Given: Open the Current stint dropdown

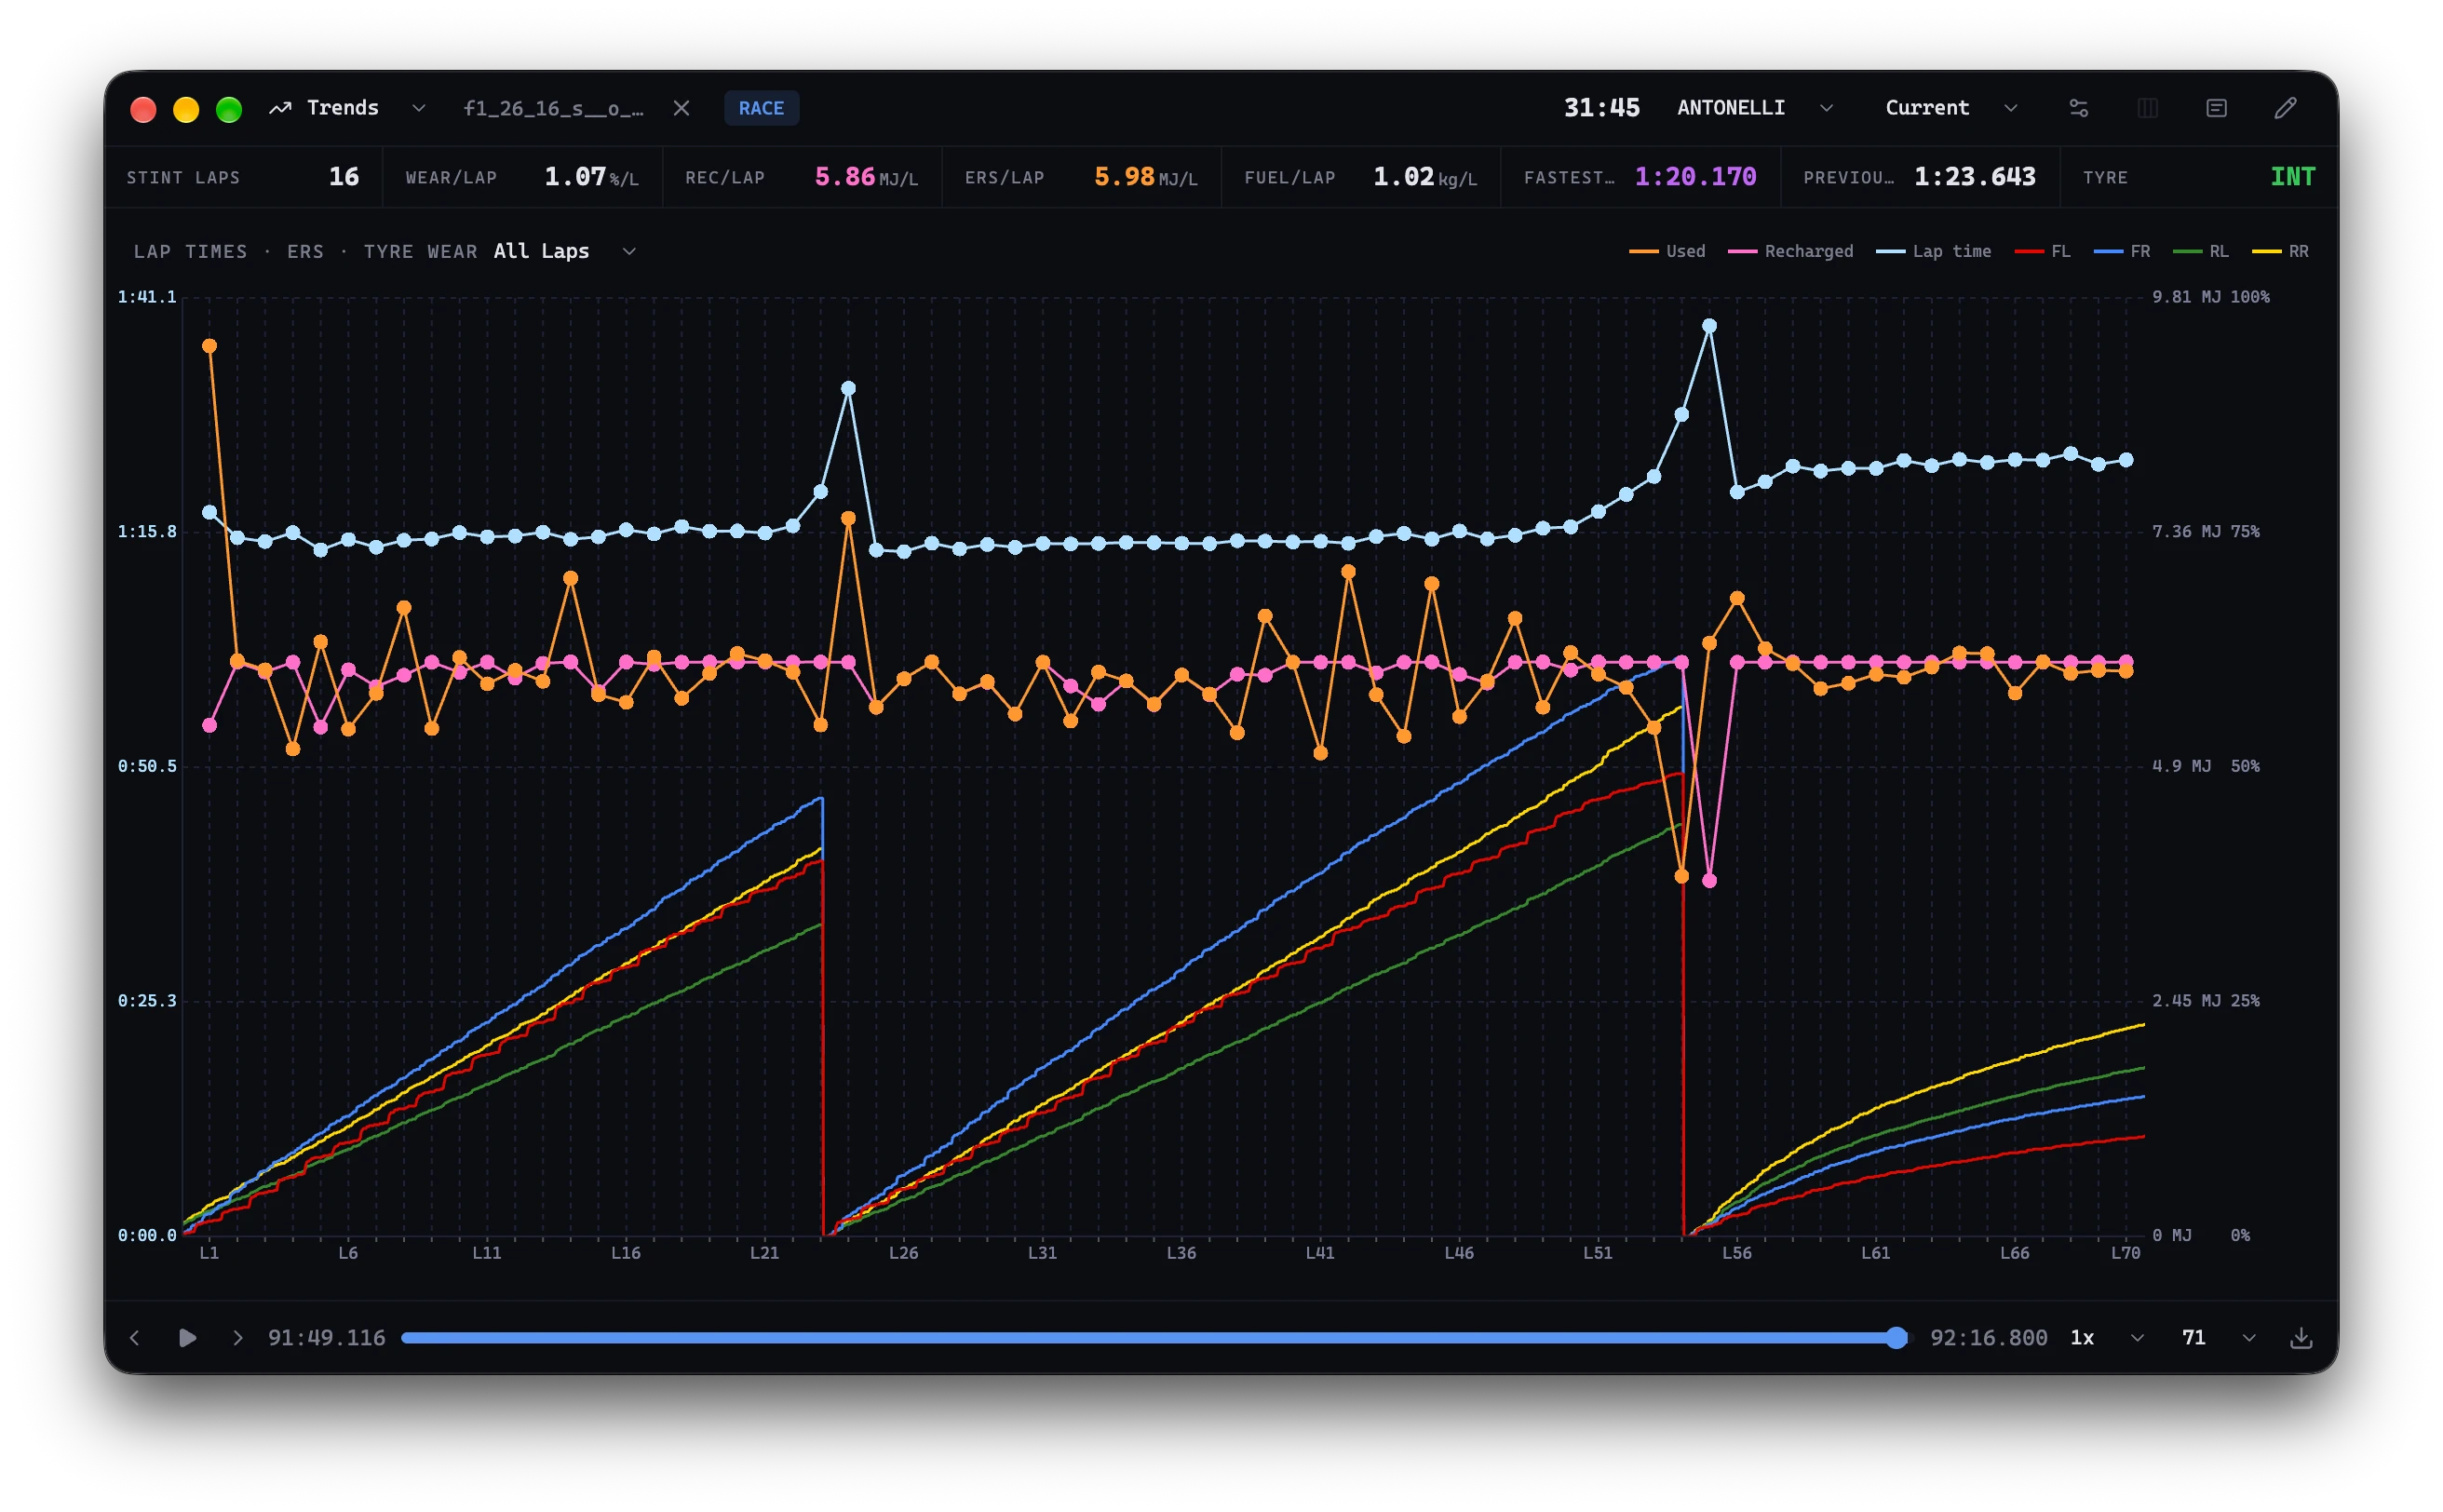Looking at the screenshot, I should (1951, 108).
